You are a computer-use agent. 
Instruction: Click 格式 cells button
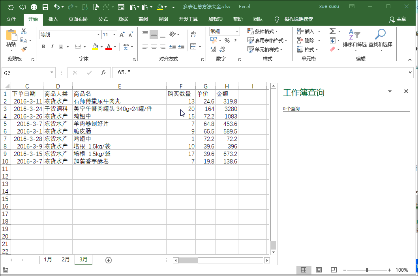tap(308, 50)
